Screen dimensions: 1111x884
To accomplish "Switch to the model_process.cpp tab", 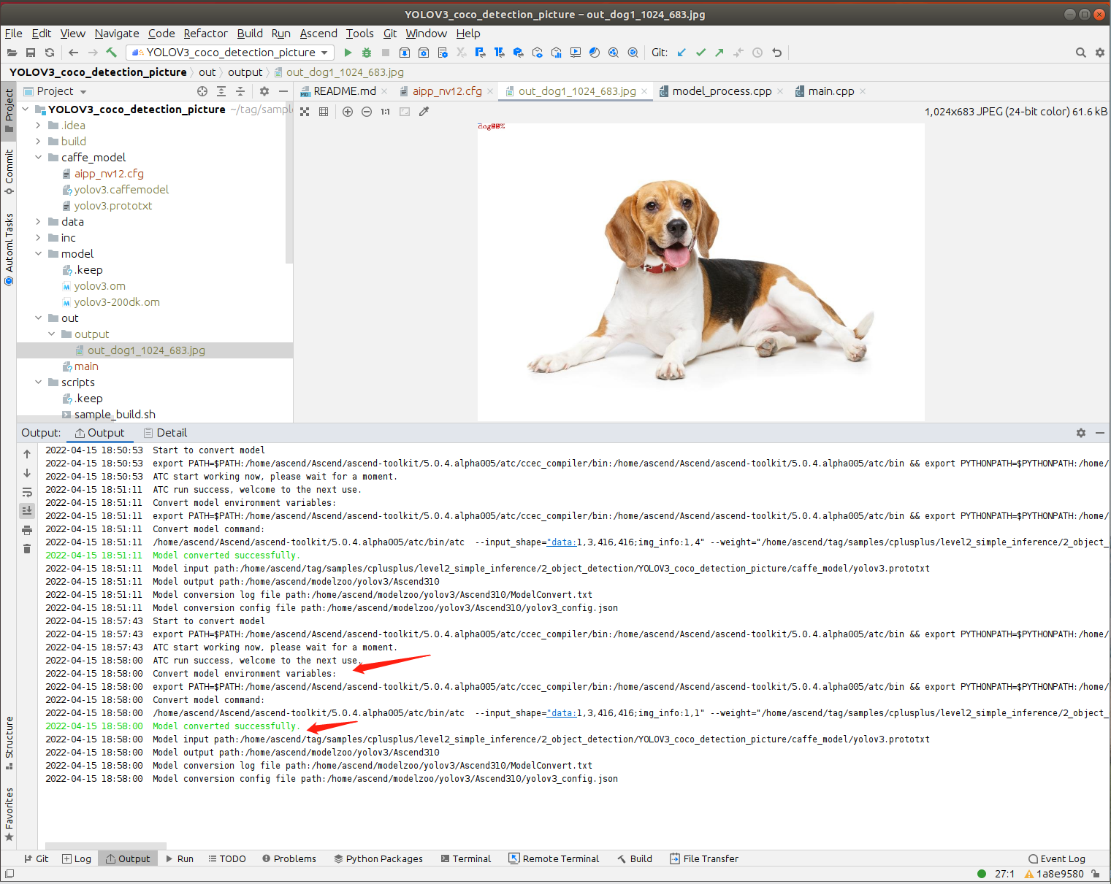I will coord(722,91).
